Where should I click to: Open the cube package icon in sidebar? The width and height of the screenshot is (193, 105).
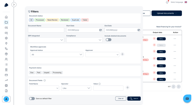pyautogui.click(x=6, y=54)
